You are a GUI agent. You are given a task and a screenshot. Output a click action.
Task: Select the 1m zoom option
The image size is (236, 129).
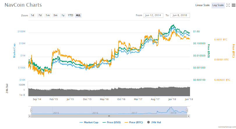click(x=47, y=15)
